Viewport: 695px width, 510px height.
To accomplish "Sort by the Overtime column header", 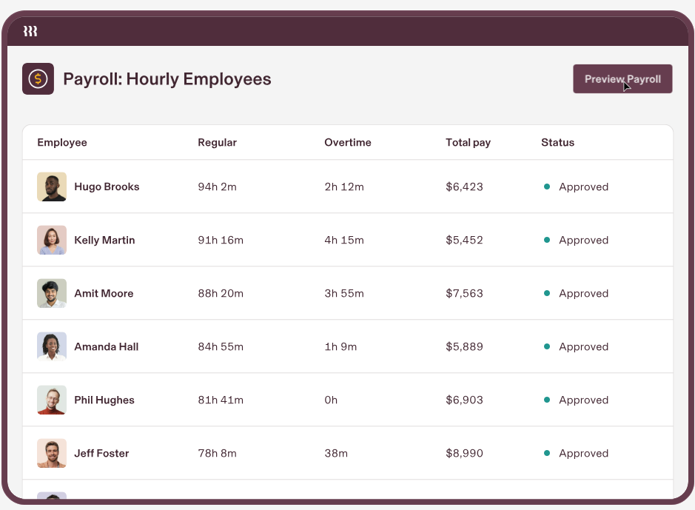I will (x=348, y=142).
